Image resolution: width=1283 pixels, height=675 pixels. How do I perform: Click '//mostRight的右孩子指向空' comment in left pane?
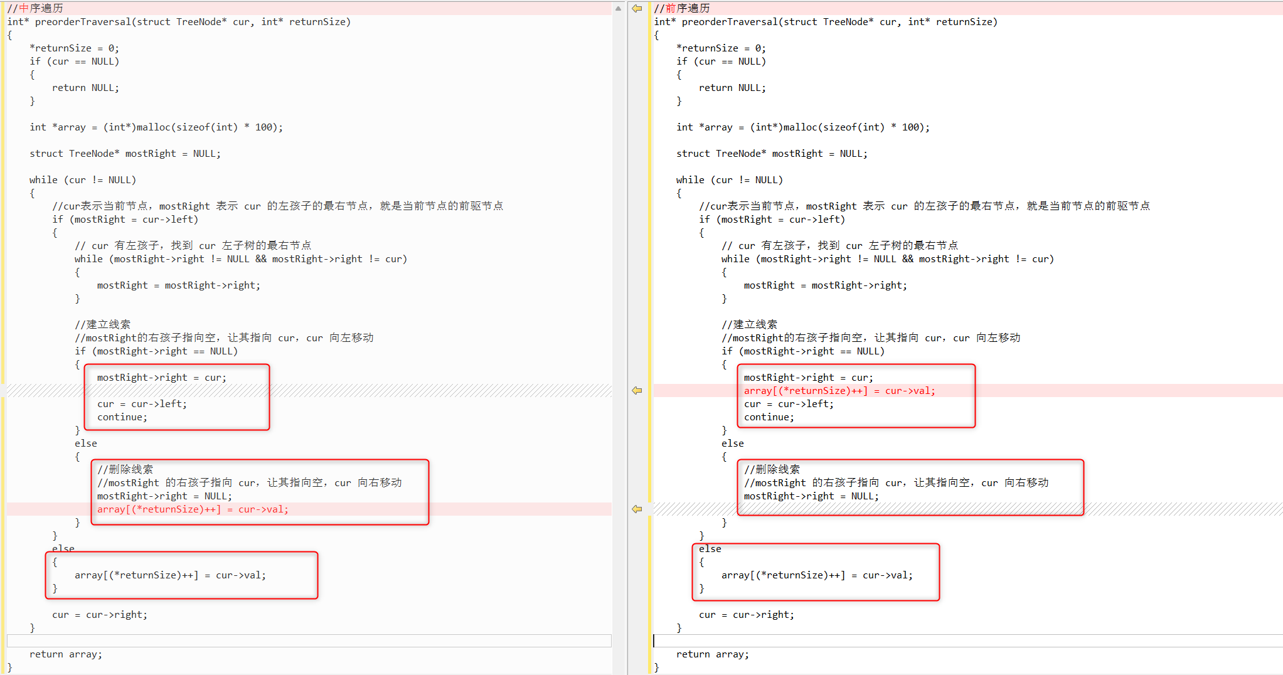coord(224,337)
